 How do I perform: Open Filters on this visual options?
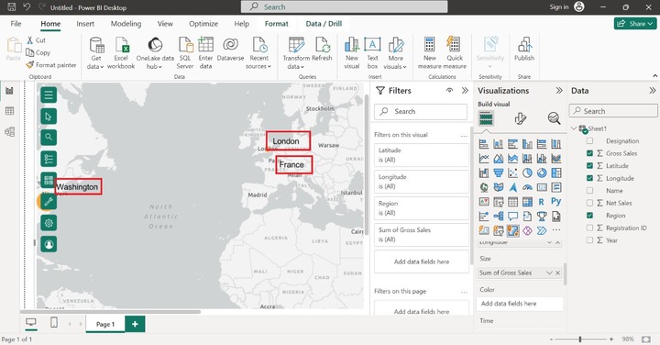[464, 136]
